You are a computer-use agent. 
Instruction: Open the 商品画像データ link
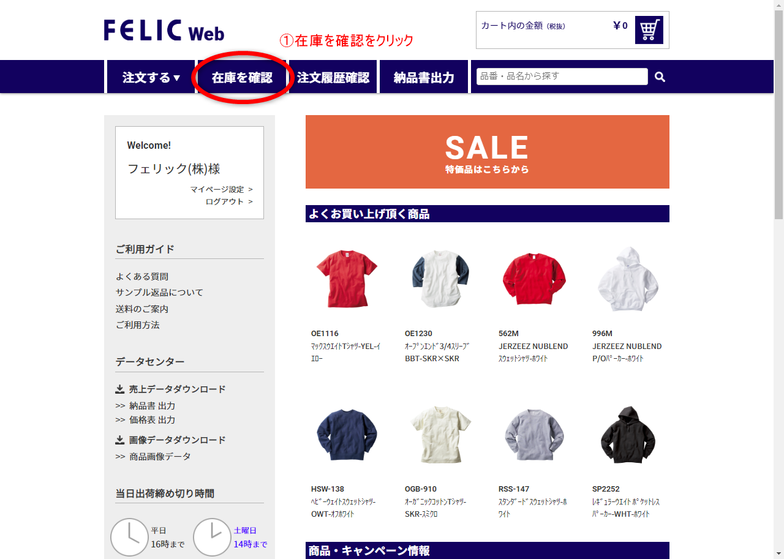click(160, 456)
